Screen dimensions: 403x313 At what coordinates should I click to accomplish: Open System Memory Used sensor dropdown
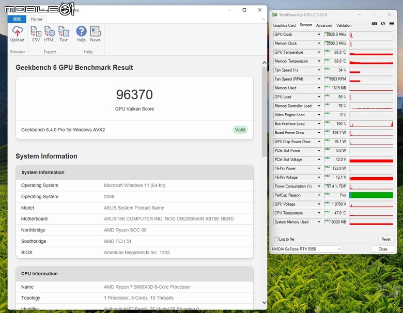319,222
